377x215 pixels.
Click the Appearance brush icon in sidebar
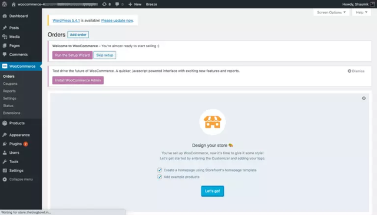click(x=5, y=135)
